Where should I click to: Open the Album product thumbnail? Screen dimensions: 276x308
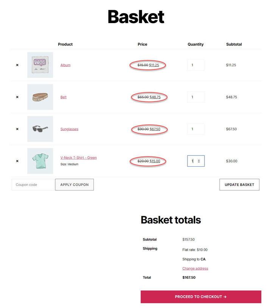point(40,65)
